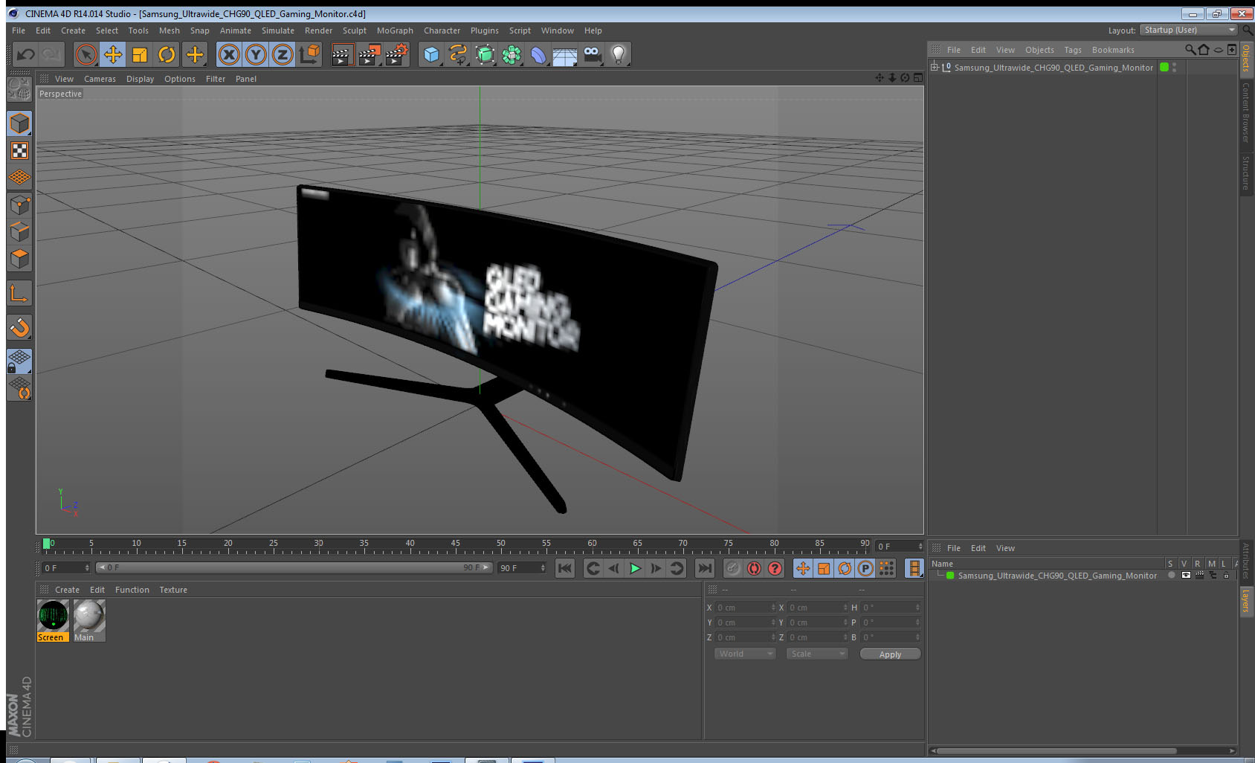Open the Structure side tab
Viewport: 1255px width, 763px height.
(x=1245, y=173)
